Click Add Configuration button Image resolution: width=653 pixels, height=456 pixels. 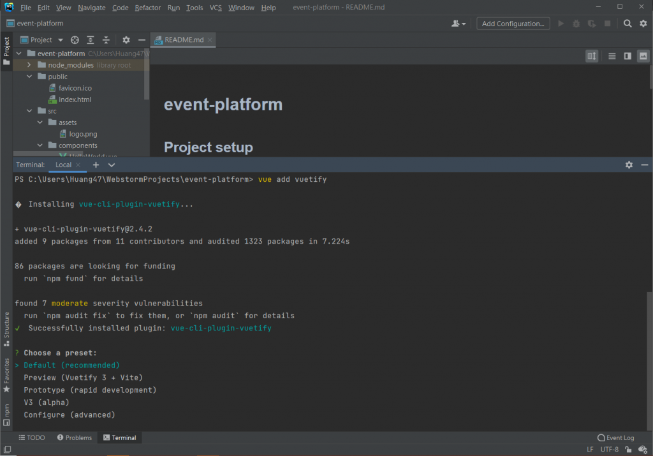tap(513, 24)
